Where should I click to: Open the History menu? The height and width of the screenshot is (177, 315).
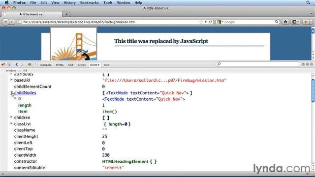point(69,2)
